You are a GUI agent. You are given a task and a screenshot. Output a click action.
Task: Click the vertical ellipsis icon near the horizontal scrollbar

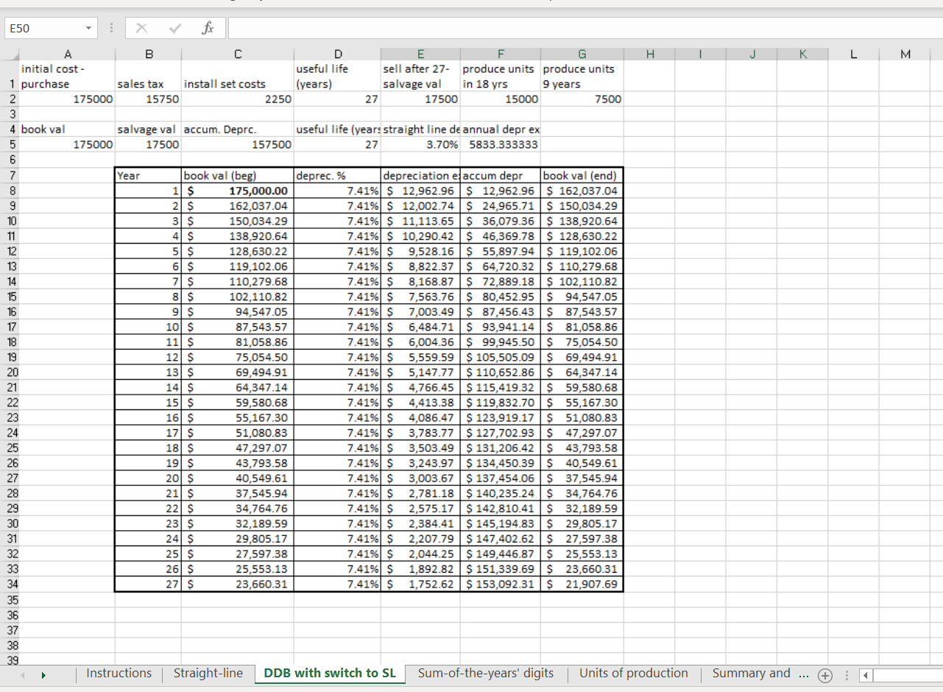[847, 674]
